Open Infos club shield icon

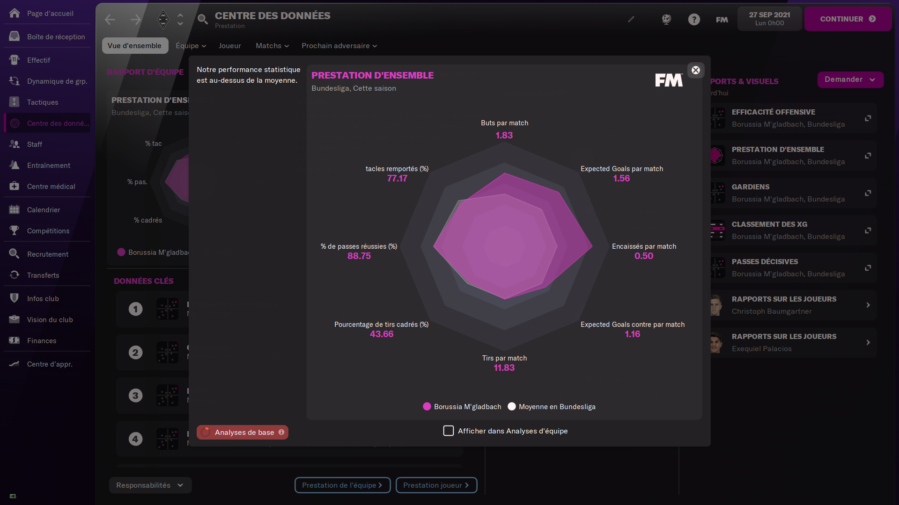[15, 298]
